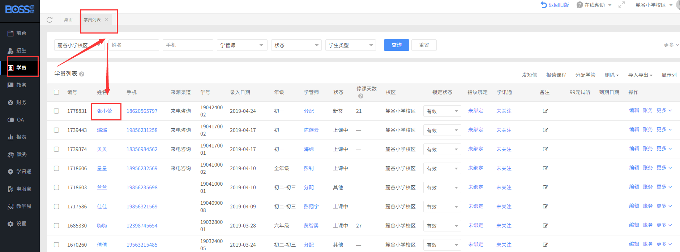
Task: Click the BOSS logo
Action: (20, 9)
